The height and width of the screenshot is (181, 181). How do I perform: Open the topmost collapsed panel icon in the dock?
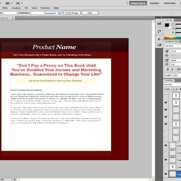pos(159,23)
